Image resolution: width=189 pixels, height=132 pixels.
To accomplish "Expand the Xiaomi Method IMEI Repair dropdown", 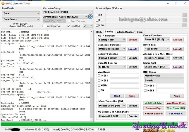I will pos(163,75).
